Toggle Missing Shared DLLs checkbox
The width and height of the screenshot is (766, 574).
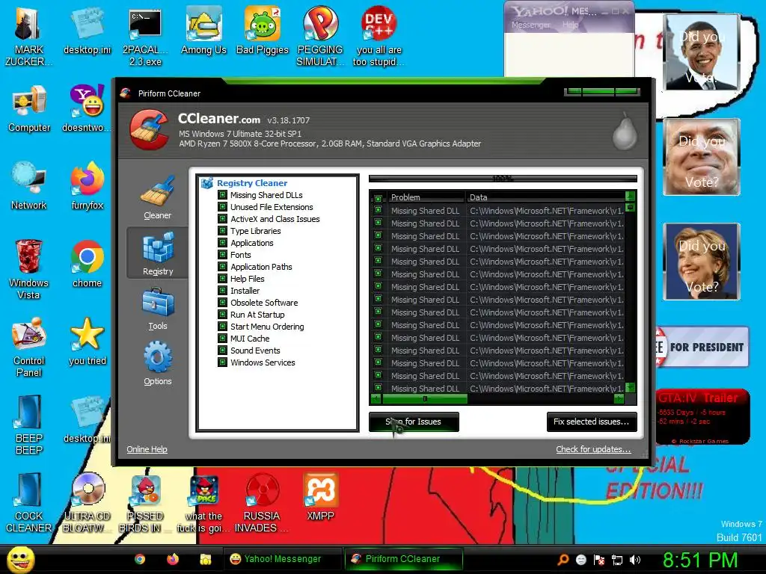pyautogui.click(x=222, y=195)
